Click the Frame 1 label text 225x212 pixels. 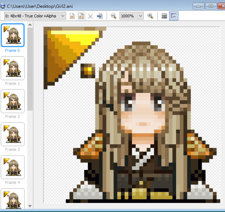coord(12,83)
